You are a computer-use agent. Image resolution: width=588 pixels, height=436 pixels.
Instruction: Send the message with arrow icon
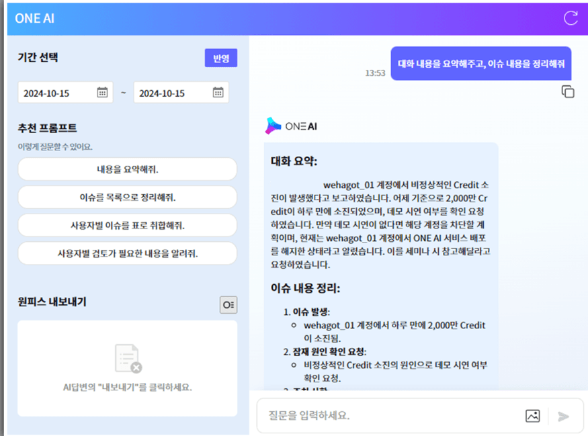[563, 416]
